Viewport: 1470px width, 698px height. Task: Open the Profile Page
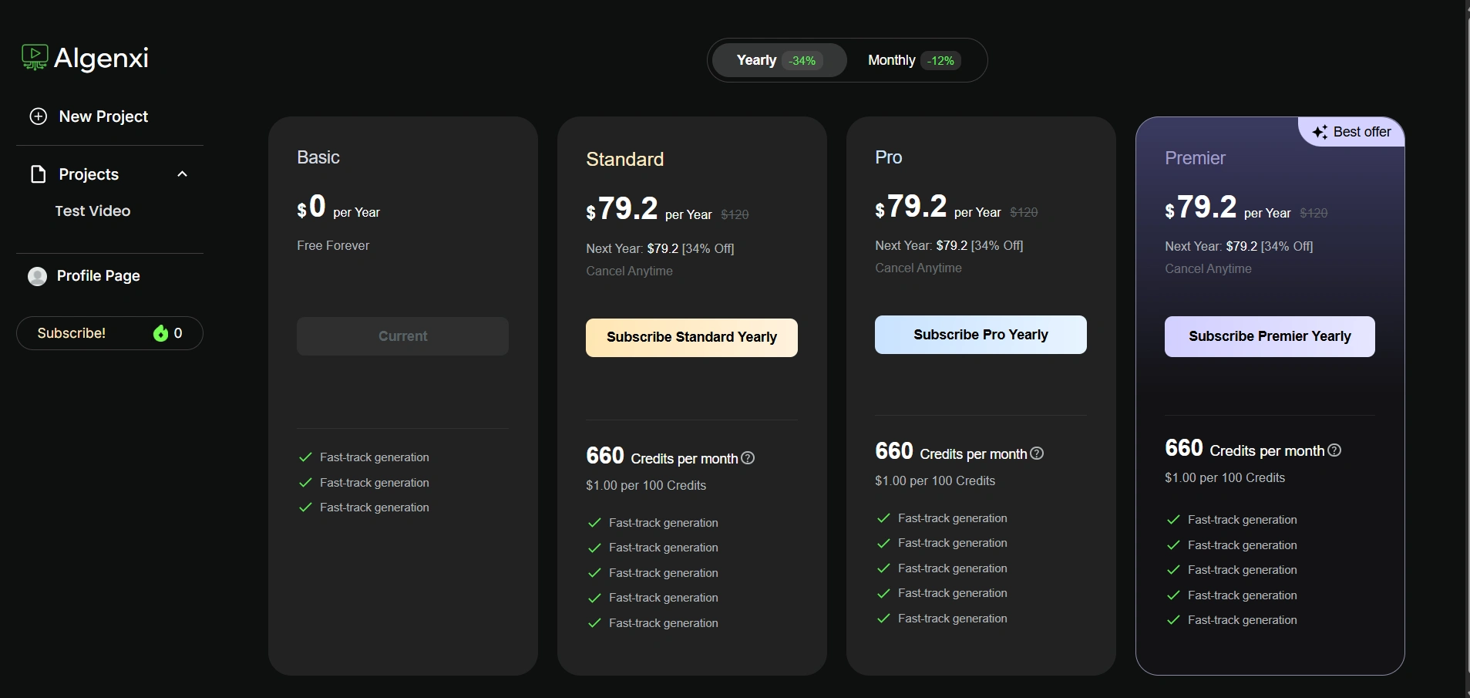98,276
